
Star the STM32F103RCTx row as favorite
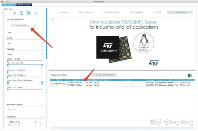click(x=52, y=83)
